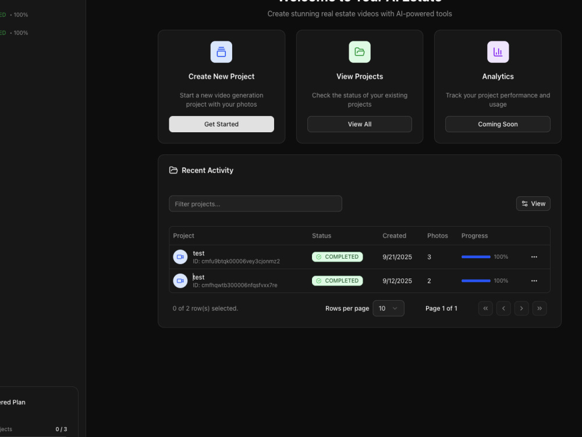
Task: Open actions menu for 9/12/2025 project
Action: (534, 281)
